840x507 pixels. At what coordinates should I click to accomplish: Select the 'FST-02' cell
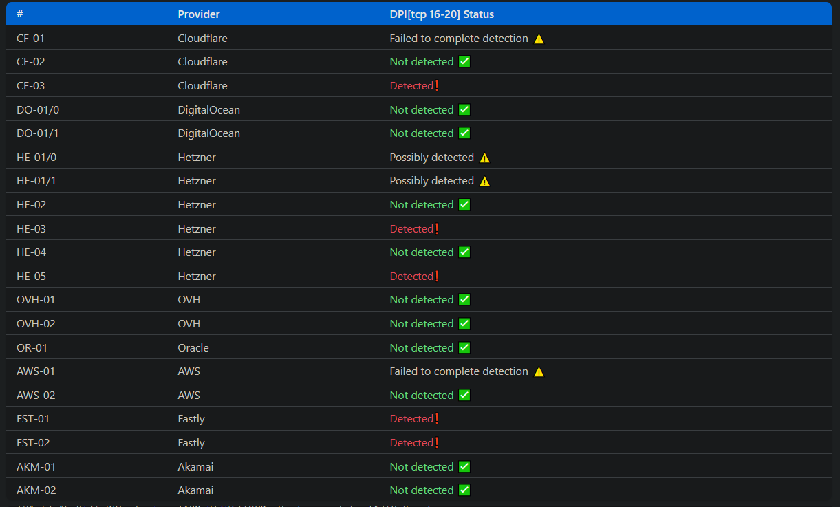coord(33,442)
